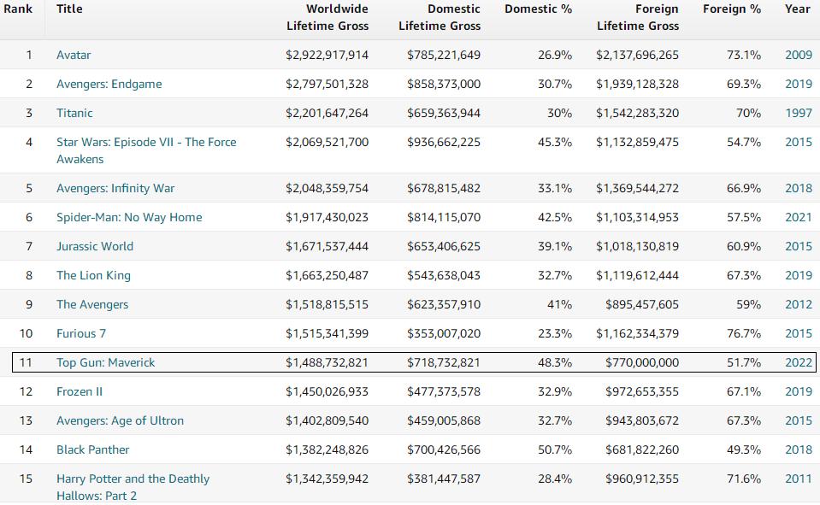Click the Year column header

point(797,9)
